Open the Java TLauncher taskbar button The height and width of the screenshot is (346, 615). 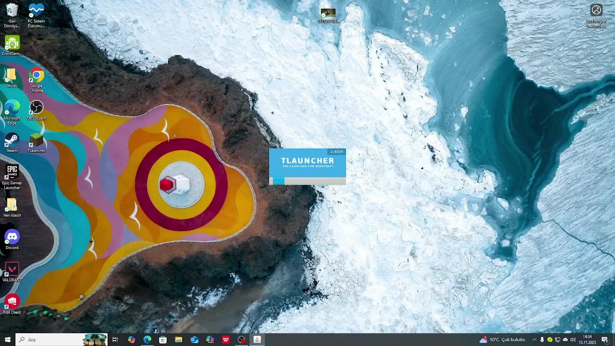(257, 340)
